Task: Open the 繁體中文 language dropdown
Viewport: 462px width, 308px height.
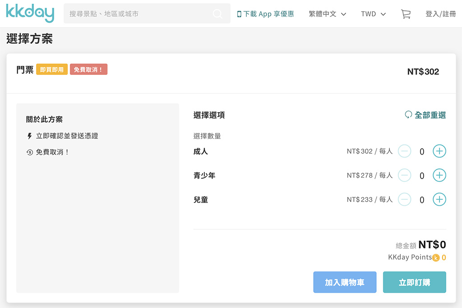Action: pos(328,14)
